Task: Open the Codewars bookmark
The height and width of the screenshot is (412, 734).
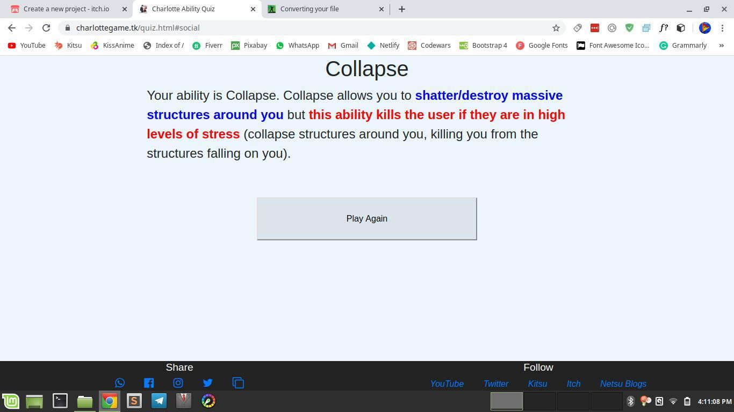Action: pos(429,46)
